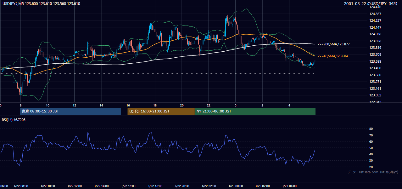Image resolution: width=402 pixels, height=189 pixels.
Task: Click the 122.942 price axis label
Action: pos(375,102)
